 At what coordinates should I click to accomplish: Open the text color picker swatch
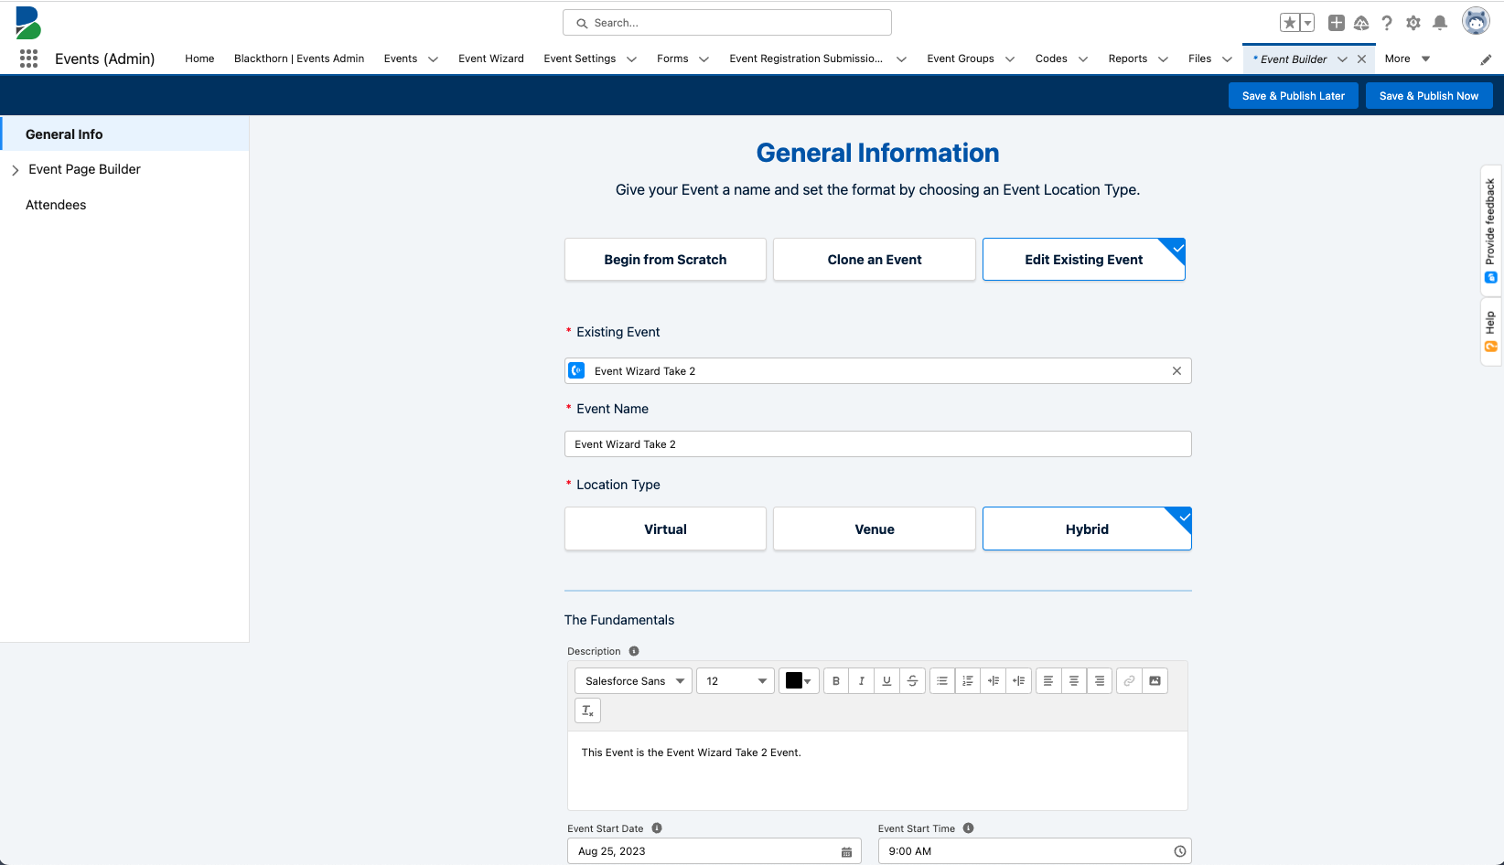799,681
